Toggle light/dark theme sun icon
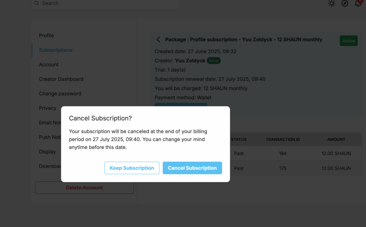Screen dimensions: 366x227 pos(331,3)
